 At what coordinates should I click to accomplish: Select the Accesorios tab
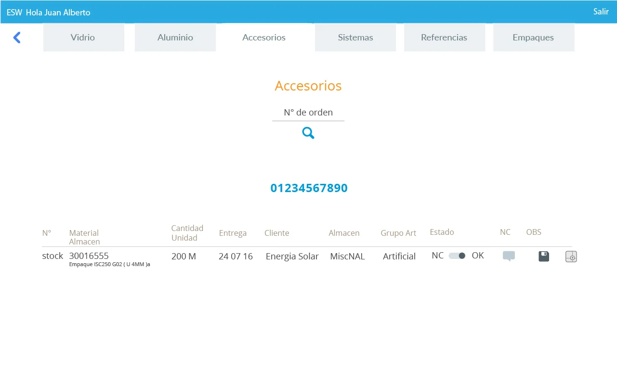[264, 38]
